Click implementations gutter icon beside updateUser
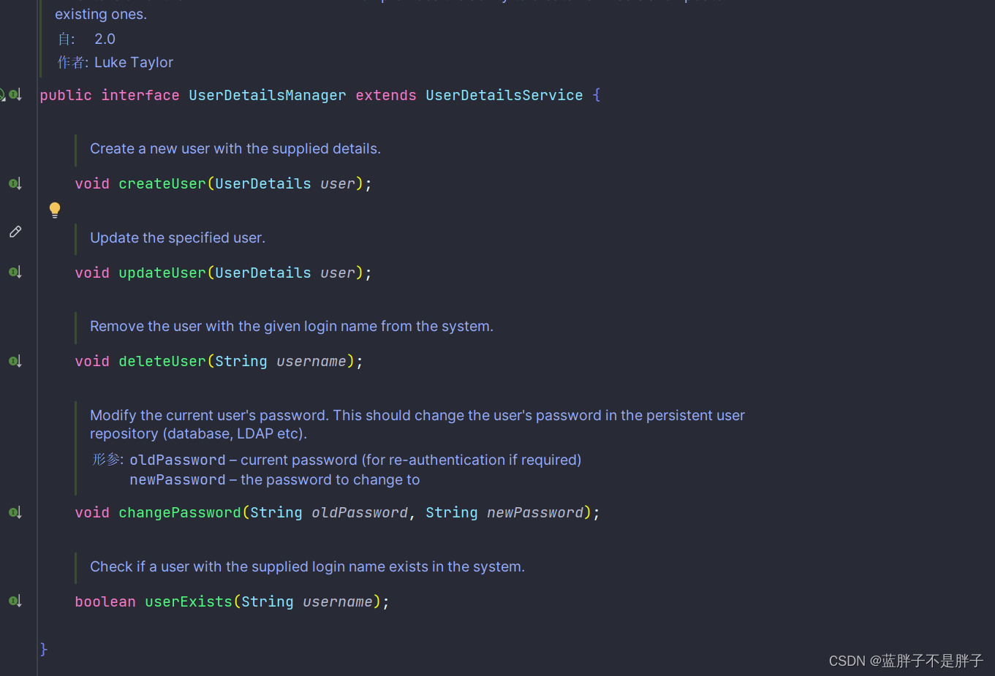This screenshot has height=676, width=995. click(15, 272)
